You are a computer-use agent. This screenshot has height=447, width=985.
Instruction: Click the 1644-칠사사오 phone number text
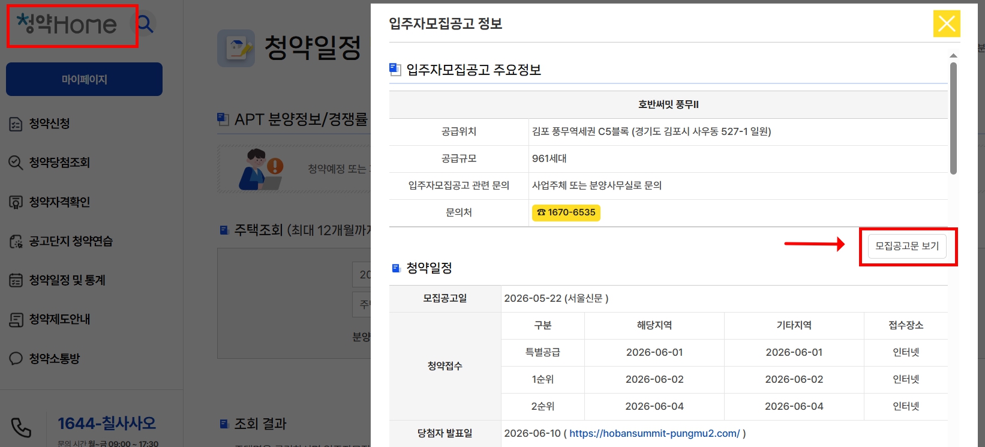tap(107, 424)
